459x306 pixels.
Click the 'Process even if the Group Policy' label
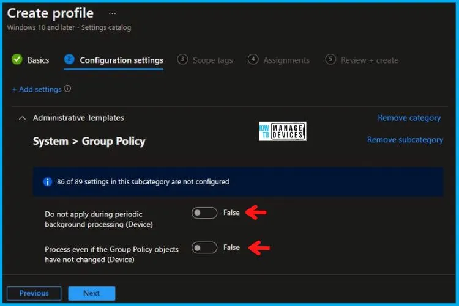pos(111,254)
